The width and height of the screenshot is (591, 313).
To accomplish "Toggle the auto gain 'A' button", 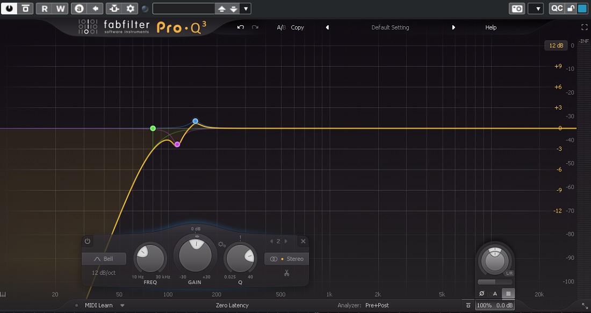I will coord(494,294).
